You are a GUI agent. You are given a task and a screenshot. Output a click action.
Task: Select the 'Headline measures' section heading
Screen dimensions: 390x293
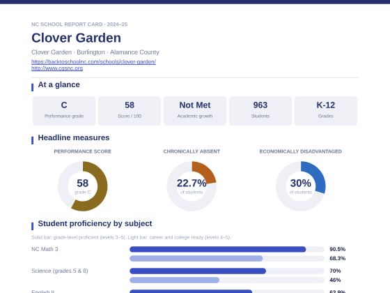(74, 137)
